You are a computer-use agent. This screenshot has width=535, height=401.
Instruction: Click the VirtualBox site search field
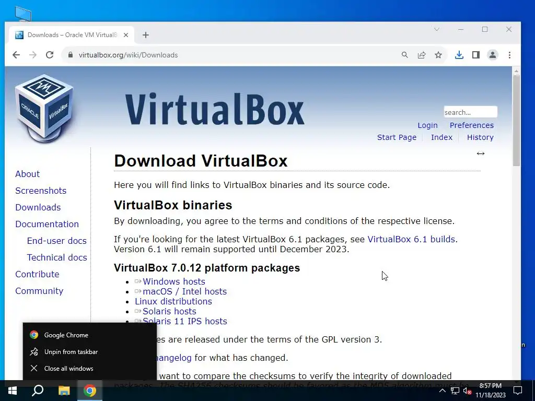click(x=471, y=112)
